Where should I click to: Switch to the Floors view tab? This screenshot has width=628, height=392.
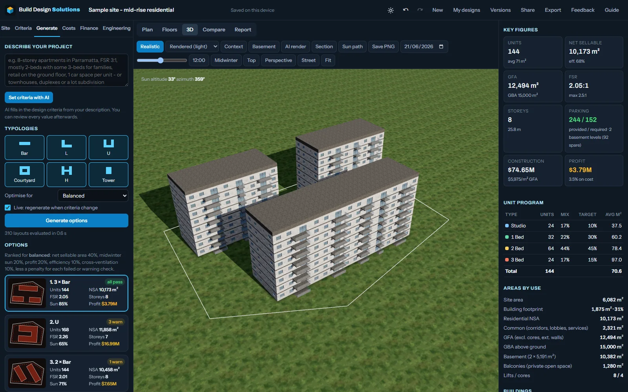(170, 30)
